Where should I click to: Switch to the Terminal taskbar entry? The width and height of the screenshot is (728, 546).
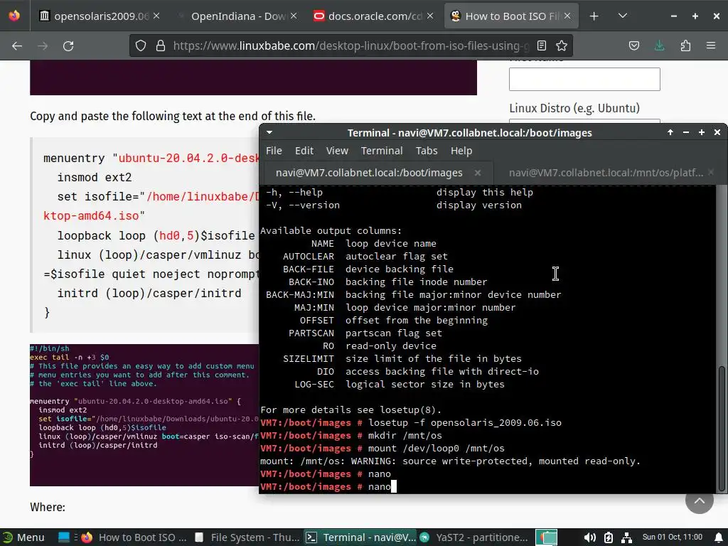point(360,537)
